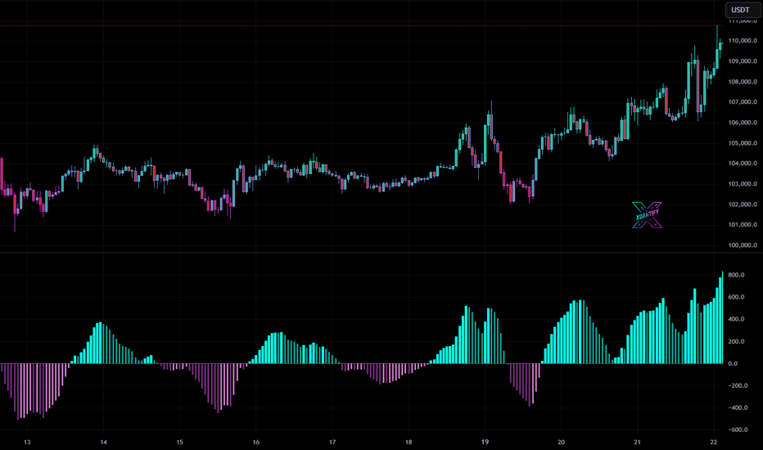Click the 103,000.0 price axis label
The height and width of the screenshot is (450, 763).
pos(743,184)
